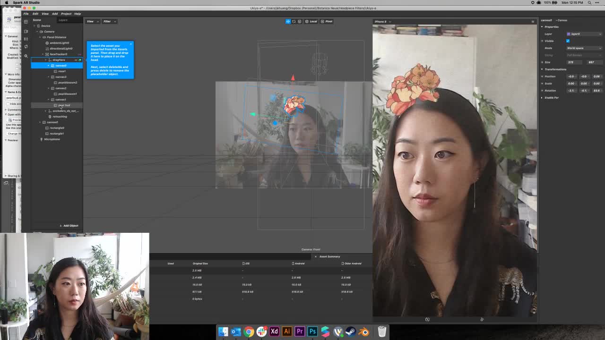Select the Microphone item in the Scene panel
The image size is (605, 340).
coord(52,139)
